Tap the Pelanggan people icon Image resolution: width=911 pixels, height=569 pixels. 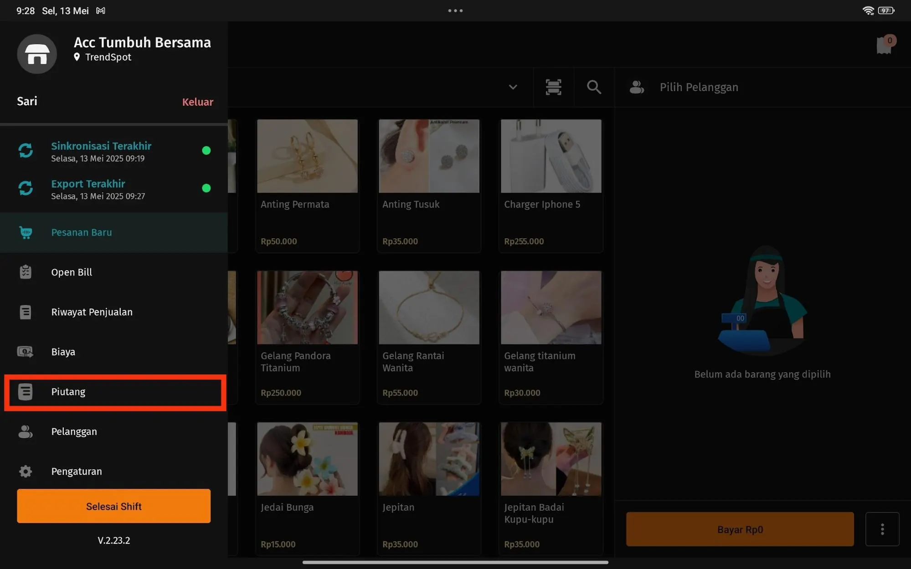[x=26, y=431]
